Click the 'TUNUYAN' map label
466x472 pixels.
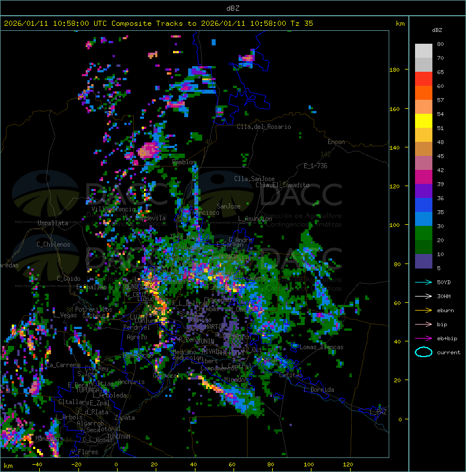(119, 437)
